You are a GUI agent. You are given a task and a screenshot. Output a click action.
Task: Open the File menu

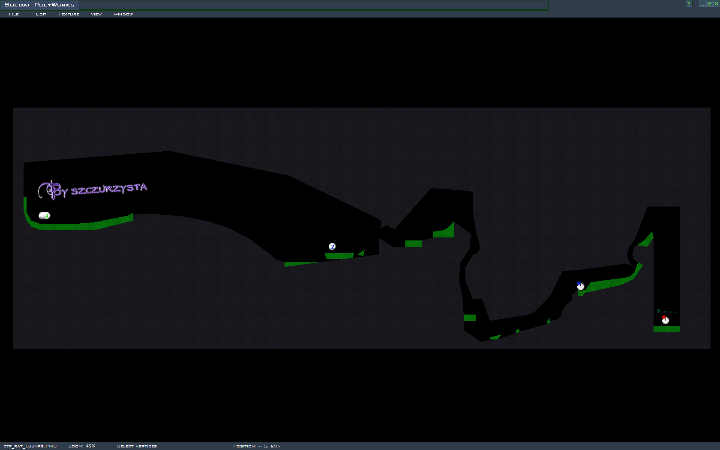[14, 14]
